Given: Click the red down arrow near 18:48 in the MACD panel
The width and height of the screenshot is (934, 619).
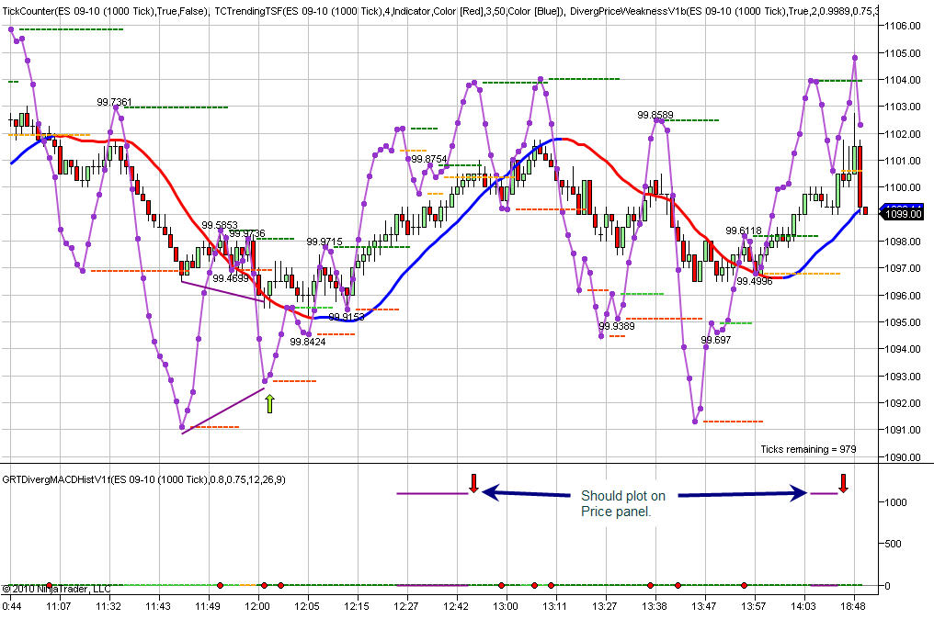Looking at the screenshot, I should pos(844,483).
